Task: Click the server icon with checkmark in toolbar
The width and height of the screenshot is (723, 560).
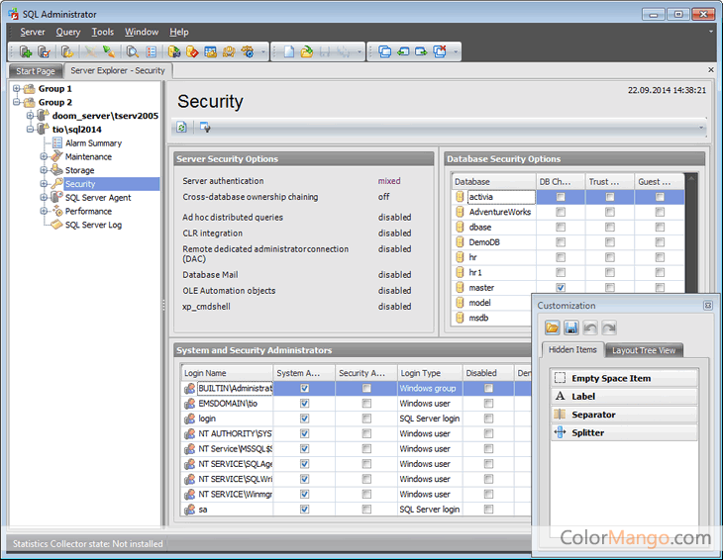Action: (x=44, y=51)
